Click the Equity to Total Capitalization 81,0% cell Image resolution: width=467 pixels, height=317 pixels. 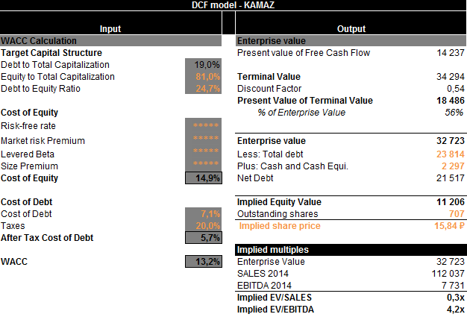tap(203, 77)
